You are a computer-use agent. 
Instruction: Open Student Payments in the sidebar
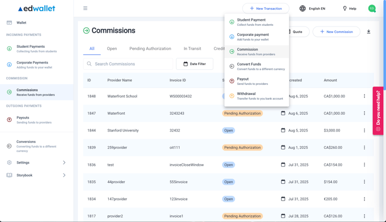coord(36,48)
